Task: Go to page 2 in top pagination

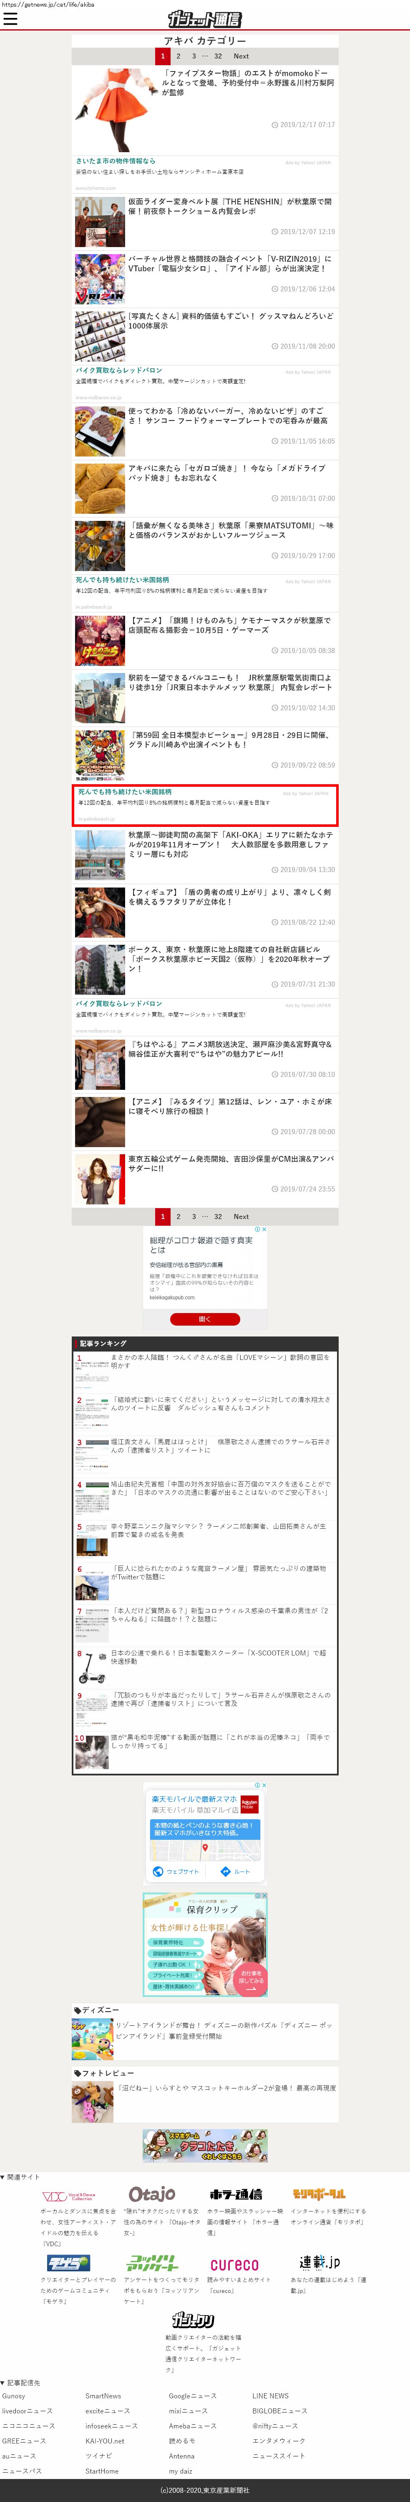Action: 179,56
